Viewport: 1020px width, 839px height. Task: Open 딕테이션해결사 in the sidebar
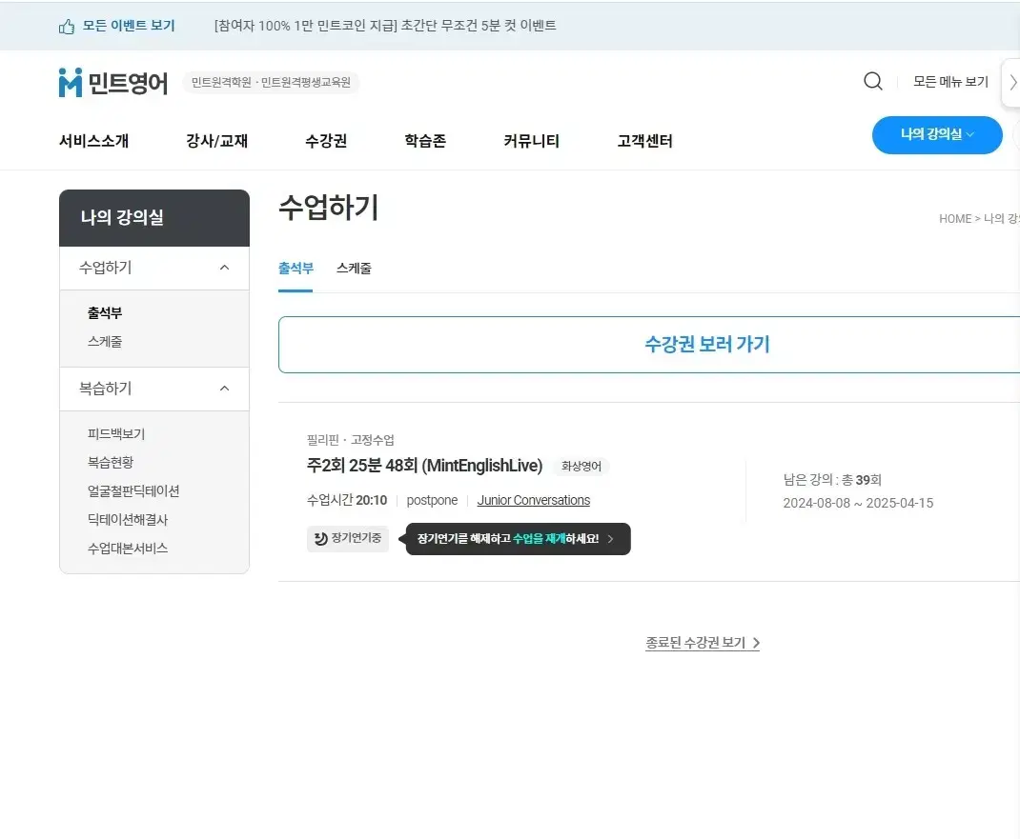point(128,520)
